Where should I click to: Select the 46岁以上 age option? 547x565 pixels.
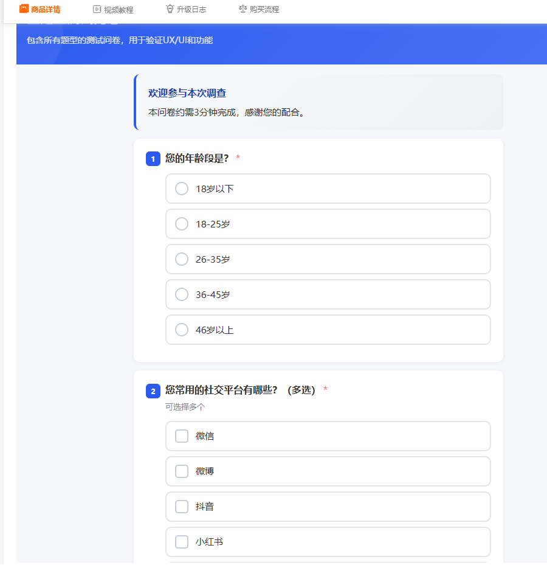point(182,330)
